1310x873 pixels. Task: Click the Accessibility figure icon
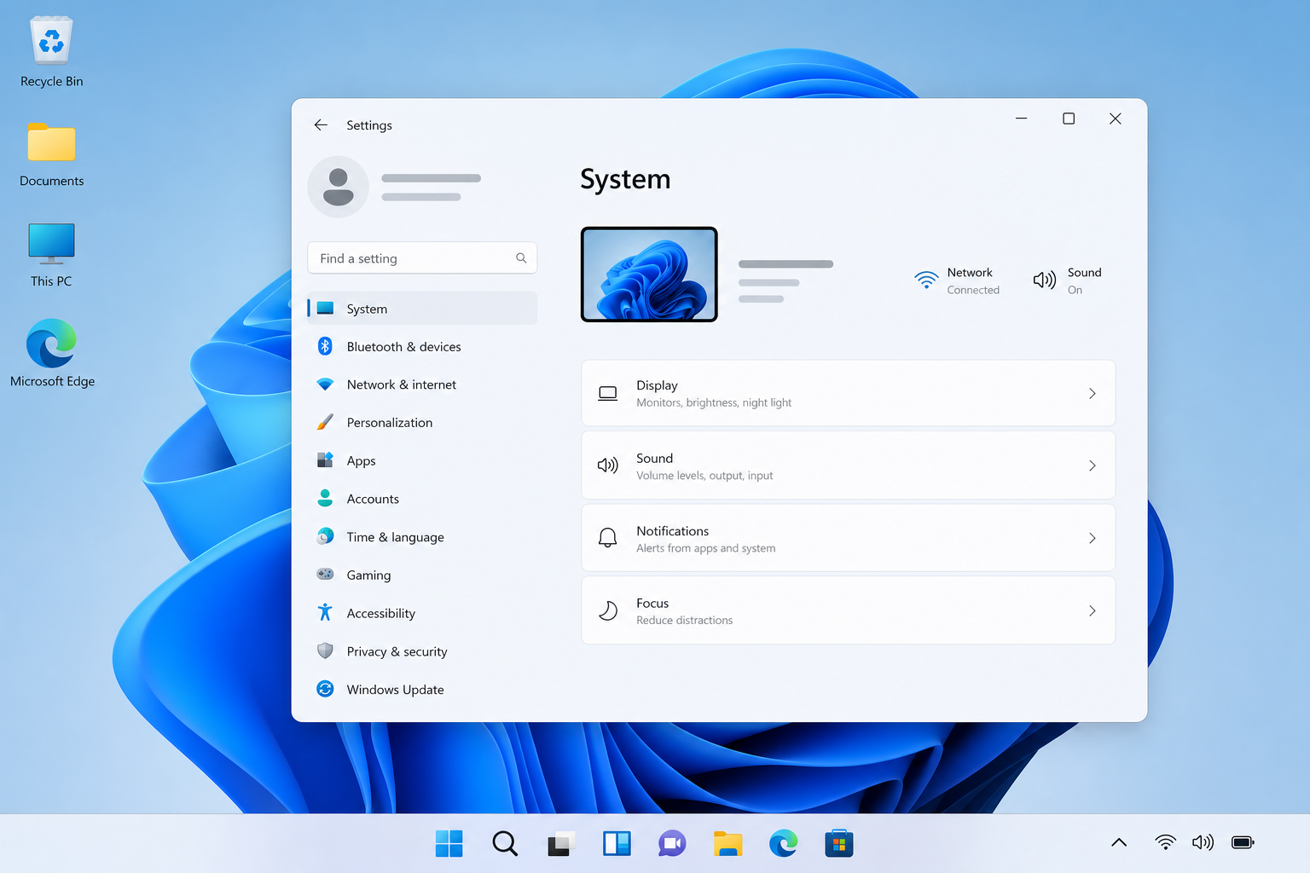click(x=325, y=612)
